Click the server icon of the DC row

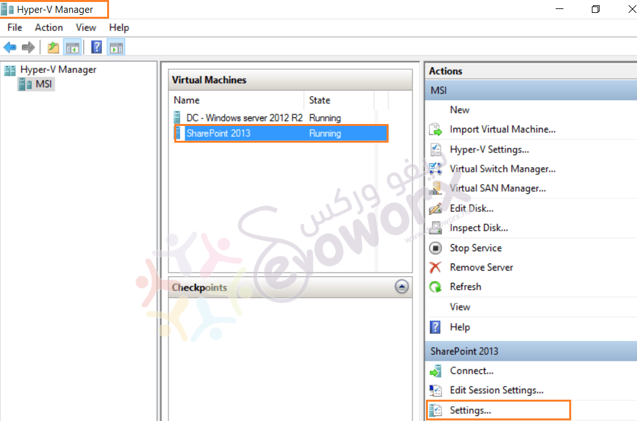click(x=177, y=118)
